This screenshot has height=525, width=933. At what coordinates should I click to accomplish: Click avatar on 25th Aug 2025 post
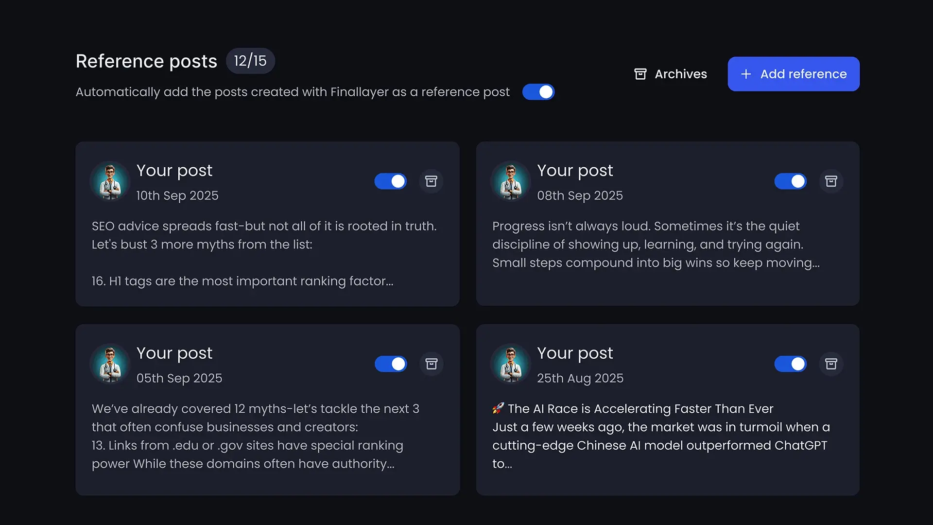(x=511, y=364)
